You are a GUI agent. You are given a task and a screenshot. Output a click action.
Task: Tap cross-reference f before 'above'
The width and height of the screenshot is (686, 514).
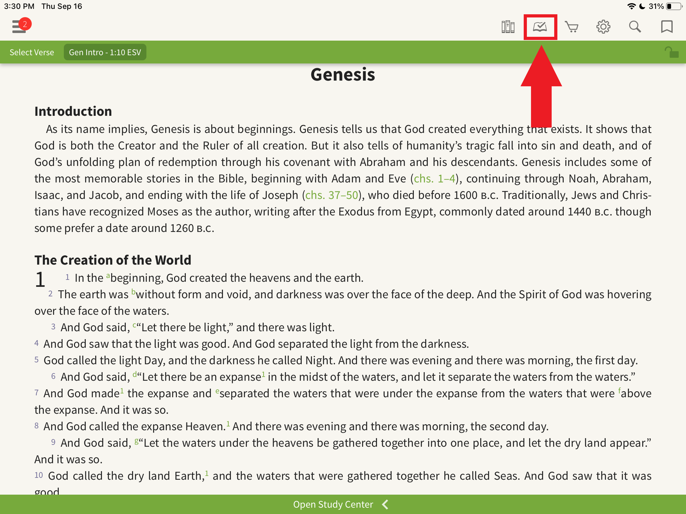tap(619, 391)
